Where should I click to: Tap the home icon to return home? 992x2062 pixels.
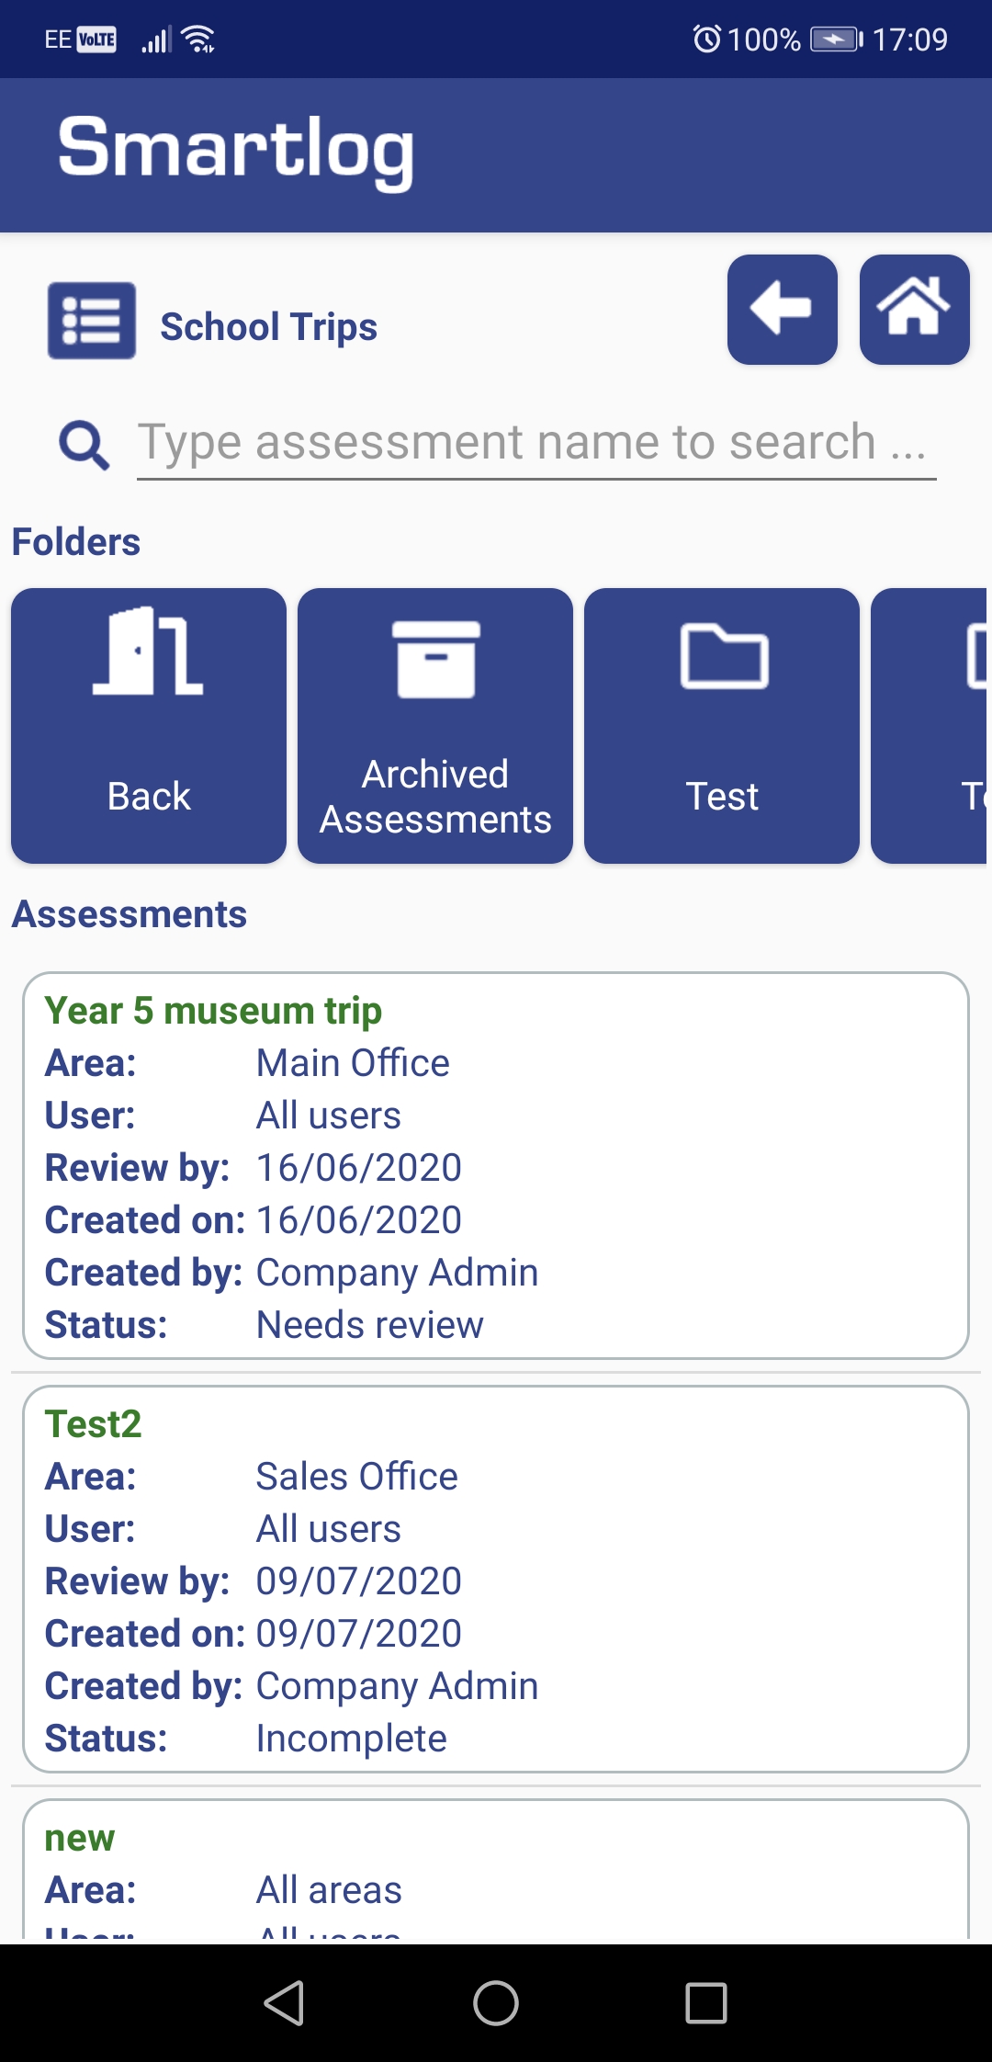click(914, 311)
